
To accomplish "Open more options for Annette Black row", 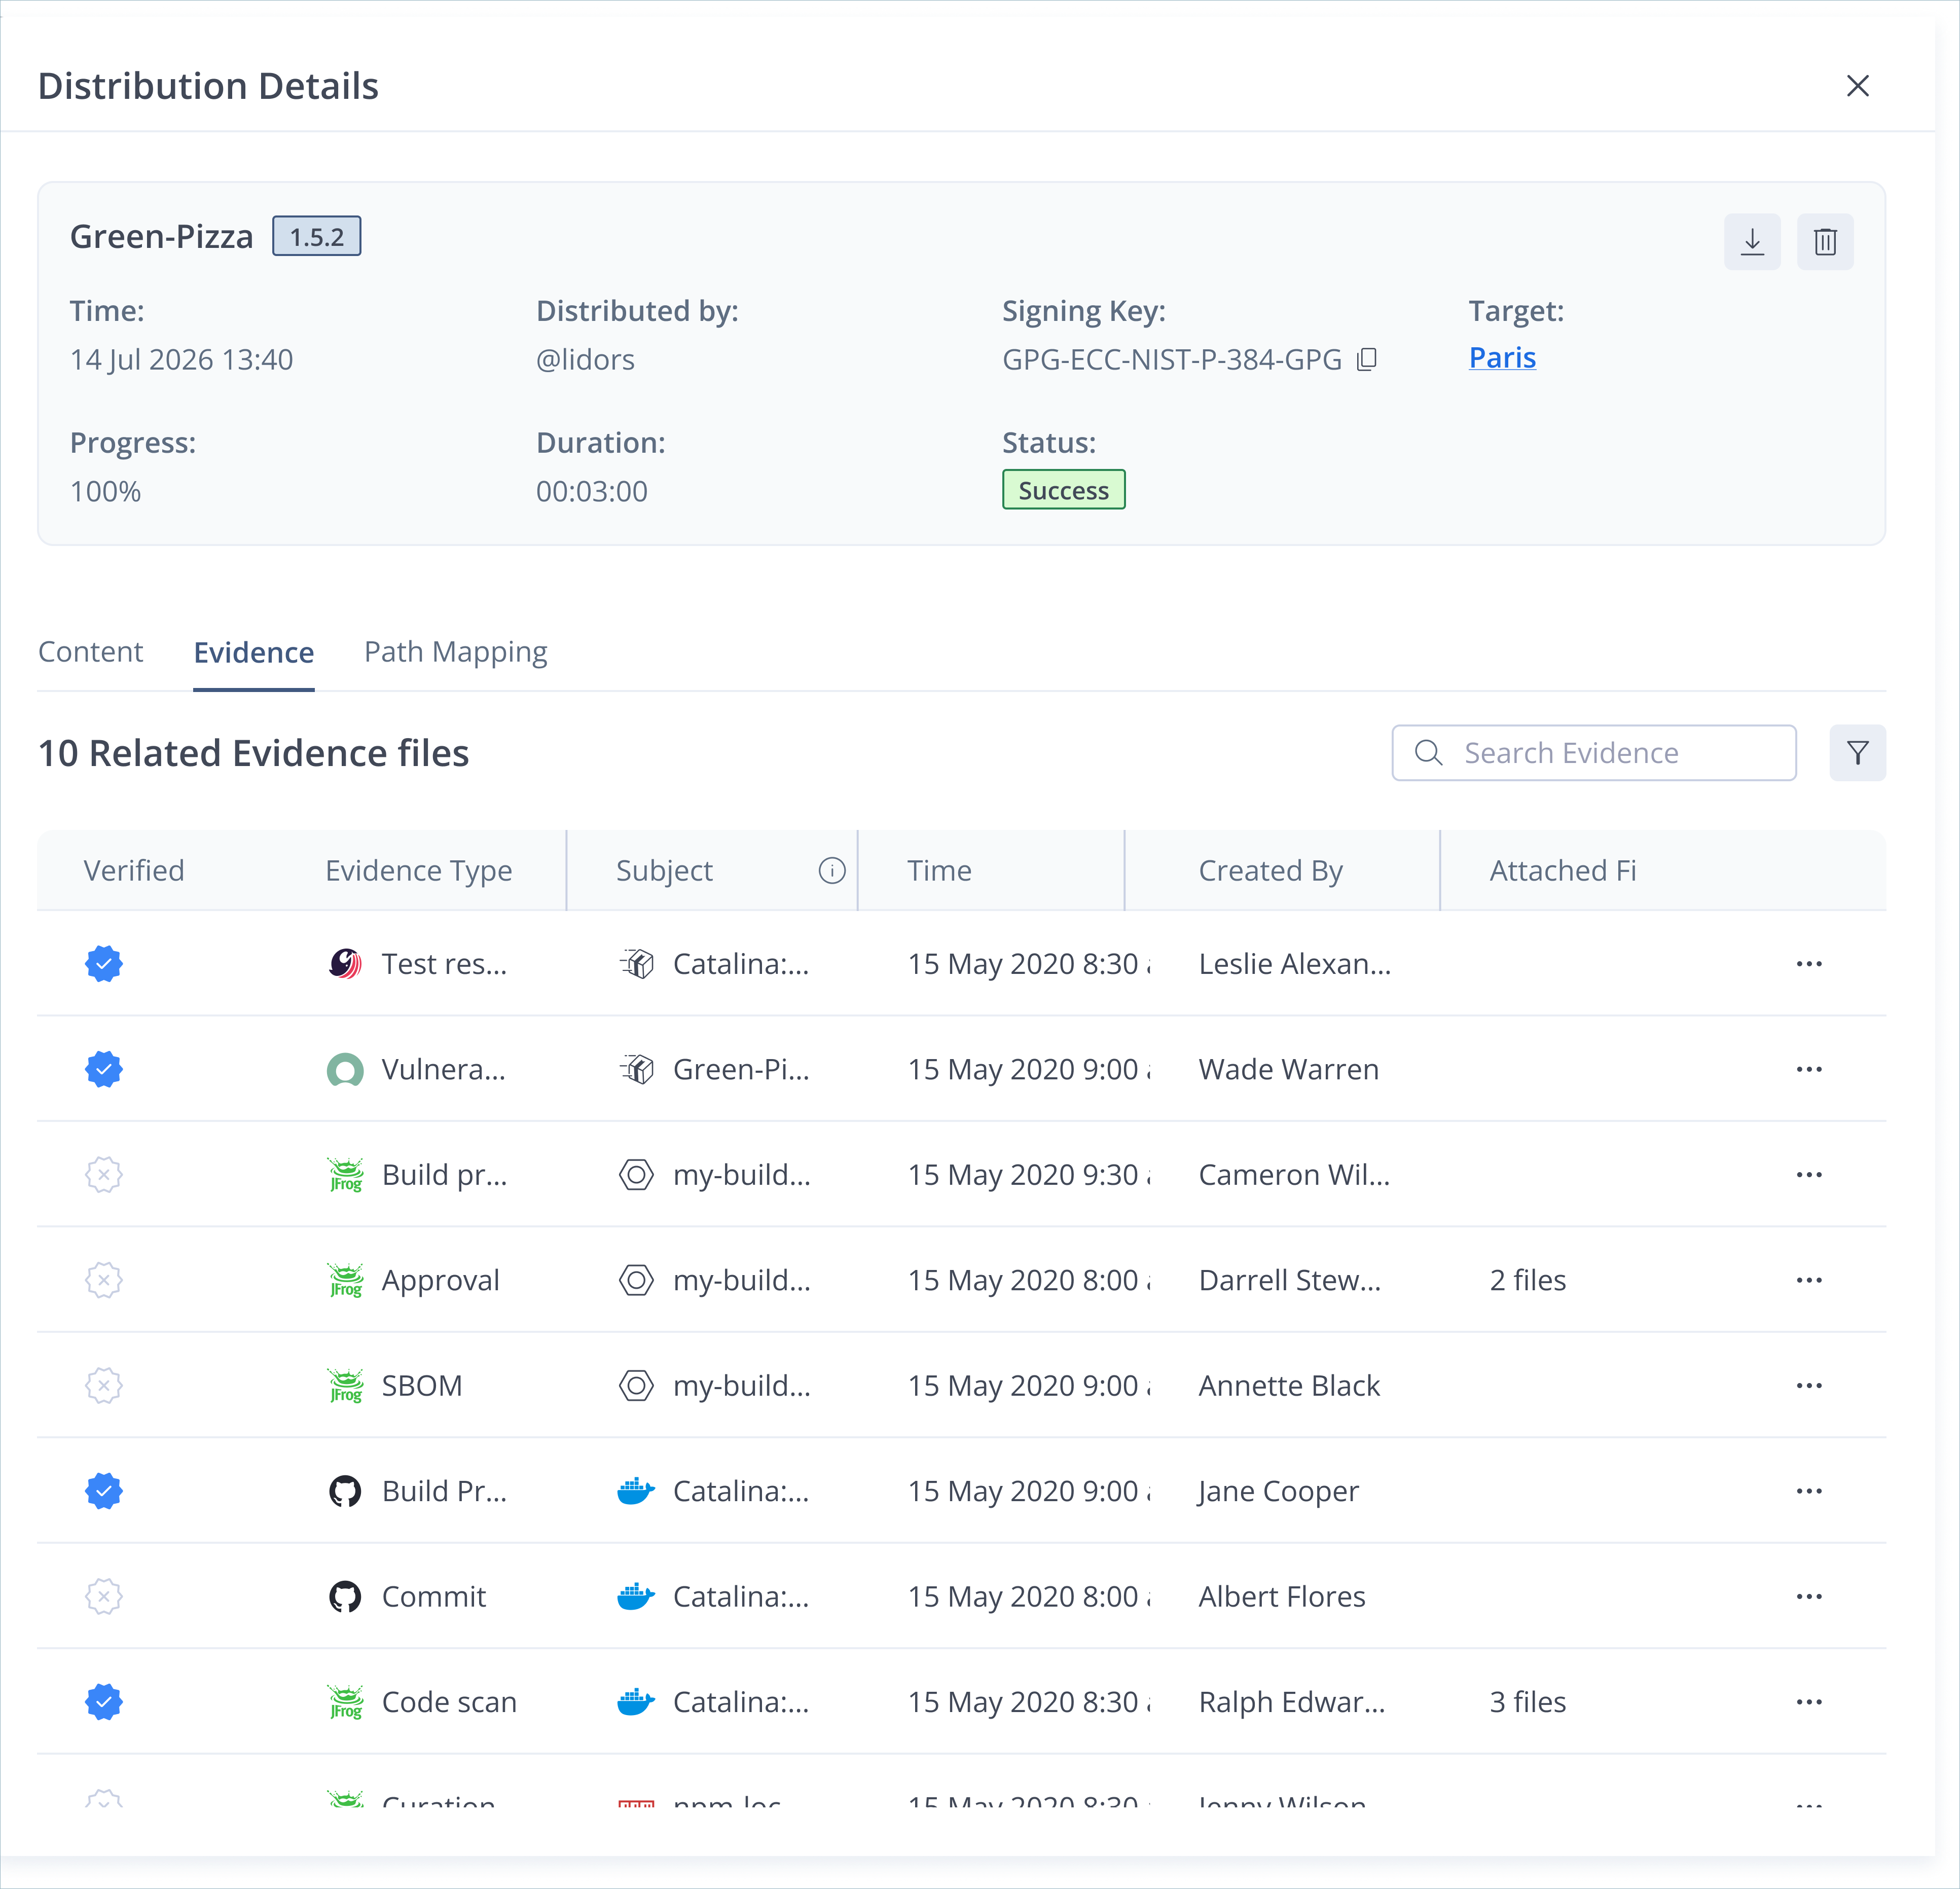I will (x=1809, y=1386).
